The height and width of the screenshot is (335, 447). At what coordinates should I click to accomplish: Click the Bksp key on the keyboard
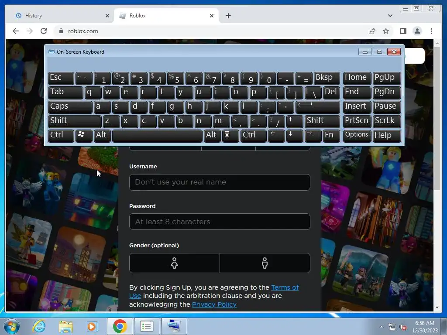327,78
